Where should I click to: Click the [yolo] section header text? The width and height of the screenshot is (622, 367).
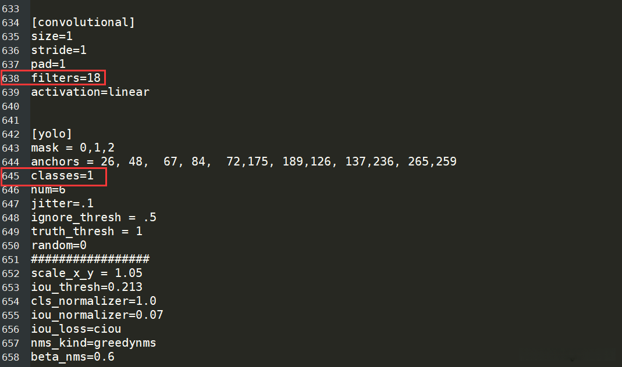(52, 134)
